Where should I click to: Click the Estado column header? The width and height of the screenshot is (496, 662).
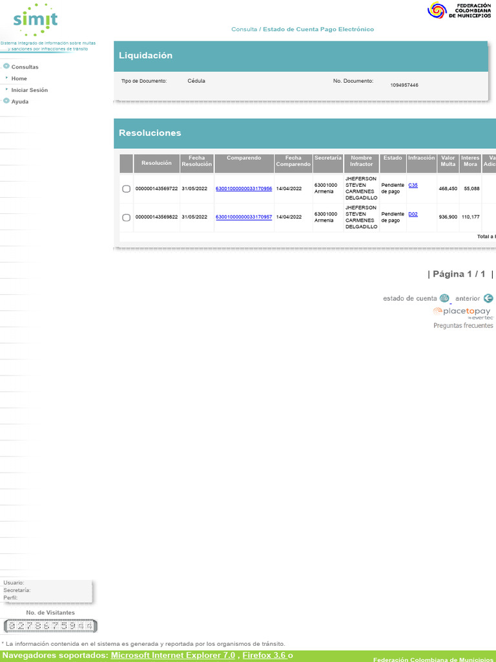pos(393,164)
